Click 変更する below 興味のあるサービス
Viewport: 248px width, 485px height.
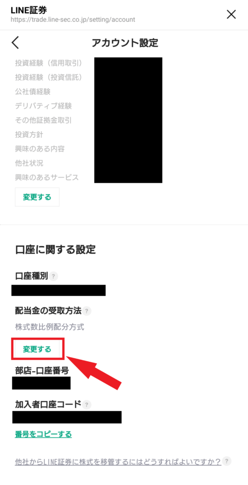point(37,197)
